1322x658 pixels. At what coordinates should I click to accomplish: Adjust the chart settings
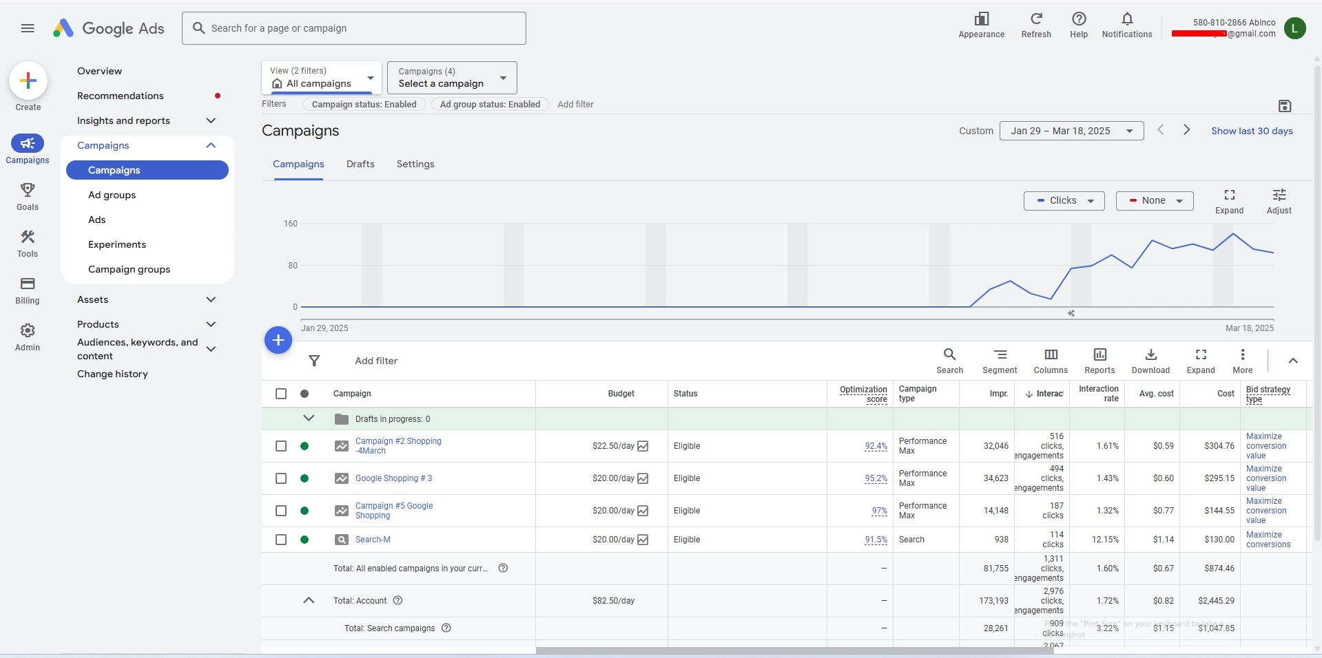(x=1279, y=202)
